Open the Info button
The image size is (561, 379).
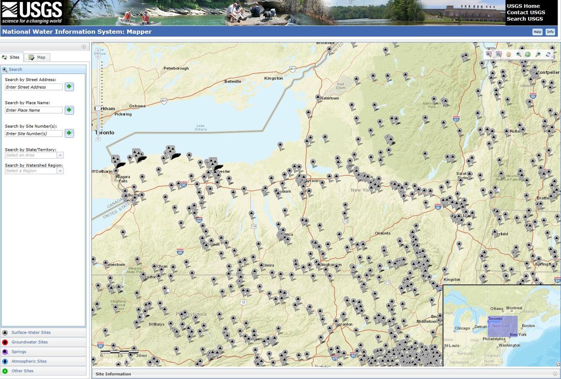point(550,32)
